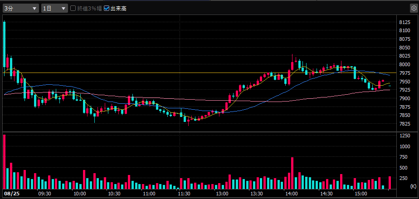Click the 8125 price axis label
Screen dimensions: 419x199
point(404,22)
